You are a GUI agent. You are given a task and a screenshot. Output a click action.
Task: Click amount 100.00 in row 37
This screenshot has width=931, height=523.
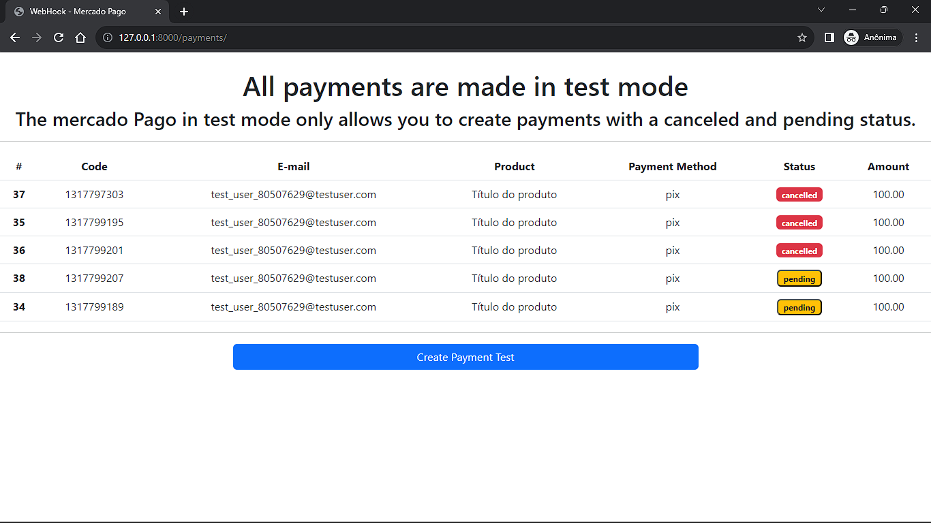pyautogui.click(x=889, y=195)
